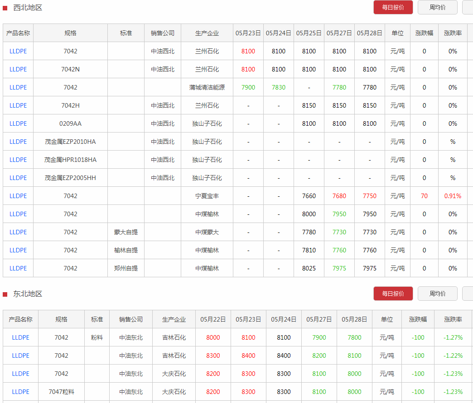Open LLDPE link for 茂金属HPR1018HA row
Image resolution: width=473 pixels, height=403 pixels.
pos(18,160)
